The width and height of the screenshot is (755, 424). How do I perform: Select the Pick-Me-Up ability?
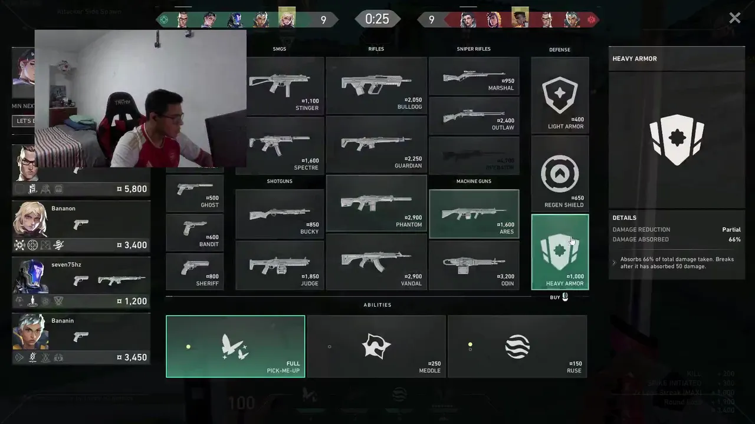coord(235,346)
